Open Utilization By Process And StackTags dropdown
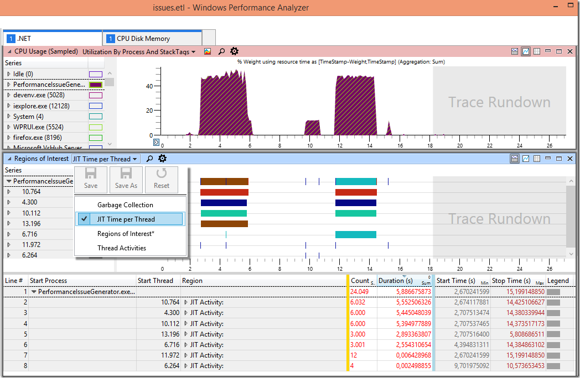The width and height of the screenshot is (580, 378). tap(139, 52)
